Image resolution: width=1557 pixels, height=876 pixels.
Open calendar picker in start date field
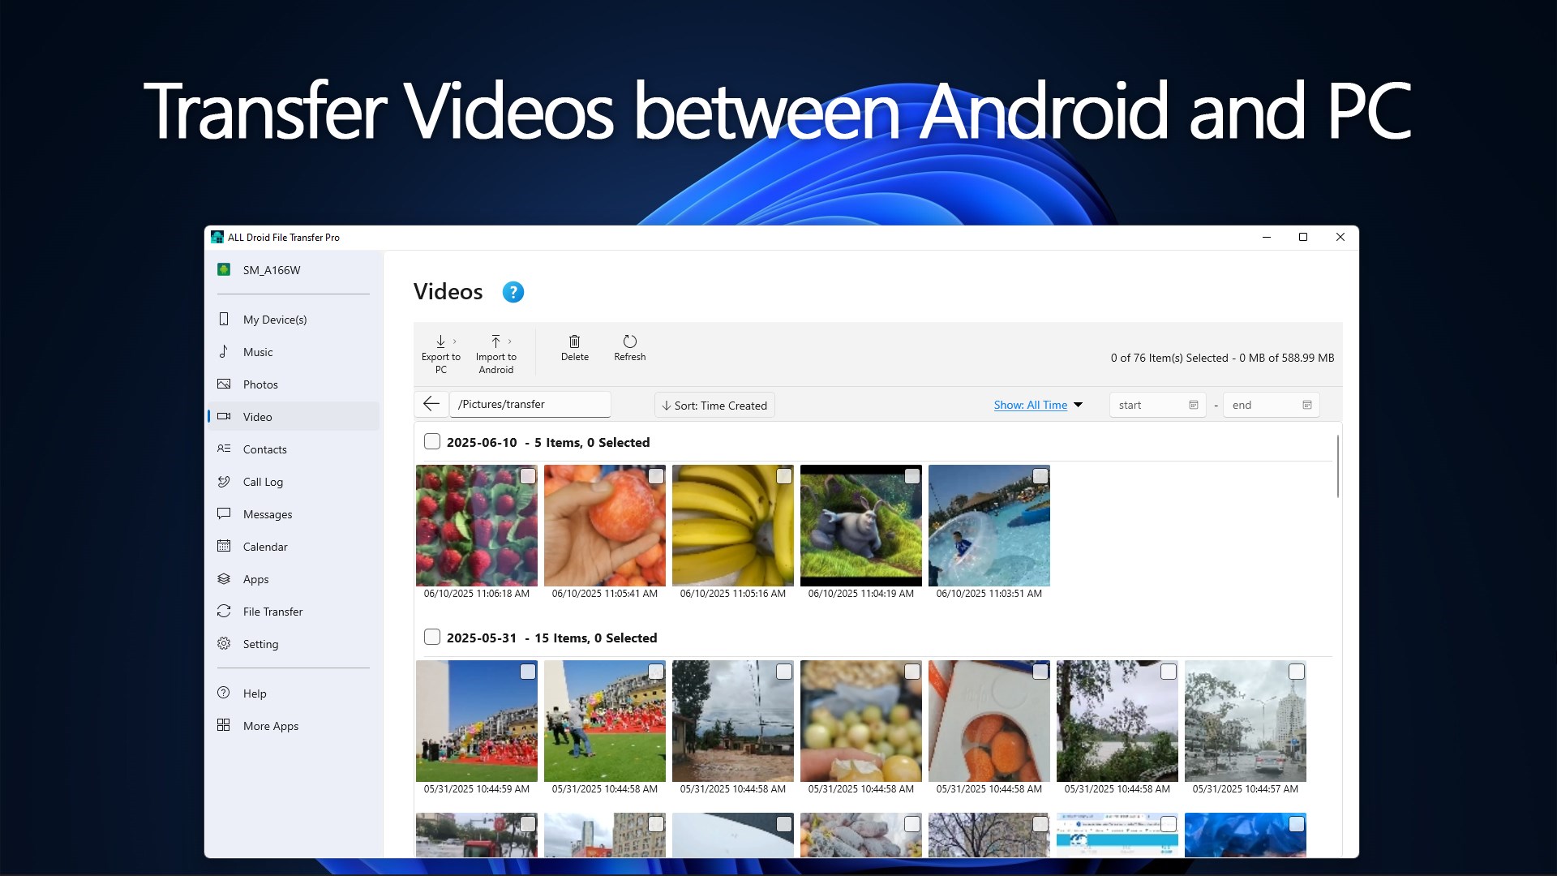pos(1193,405)
